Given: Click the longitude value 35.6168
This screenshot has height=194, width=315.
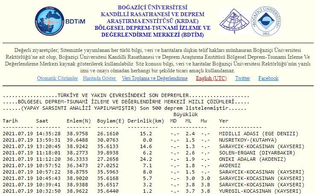Looking at the screenshot, I should coord(108,178).
